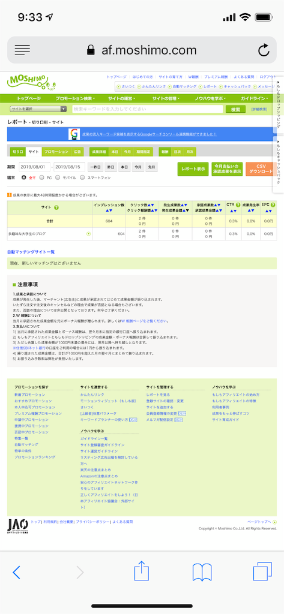284x614 pixels.
Task: Tap the Safari back arrow
Action: 16,572
